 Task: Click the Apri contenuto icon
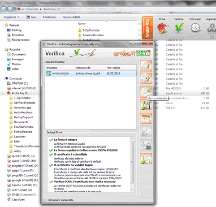[x=146, y=92]
